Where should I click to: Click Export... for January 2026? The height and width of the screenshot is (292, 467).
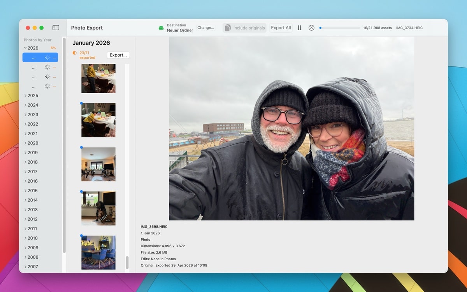tap(118, 55)
